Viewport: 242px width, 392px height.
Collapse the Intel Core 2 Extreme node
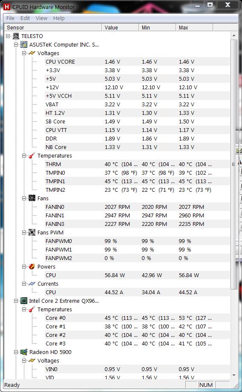tap(16, 301)
